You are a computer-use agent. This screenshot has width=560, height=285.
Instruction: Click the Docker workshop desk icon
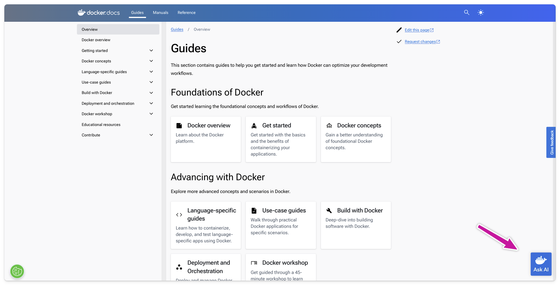(254, 263)
